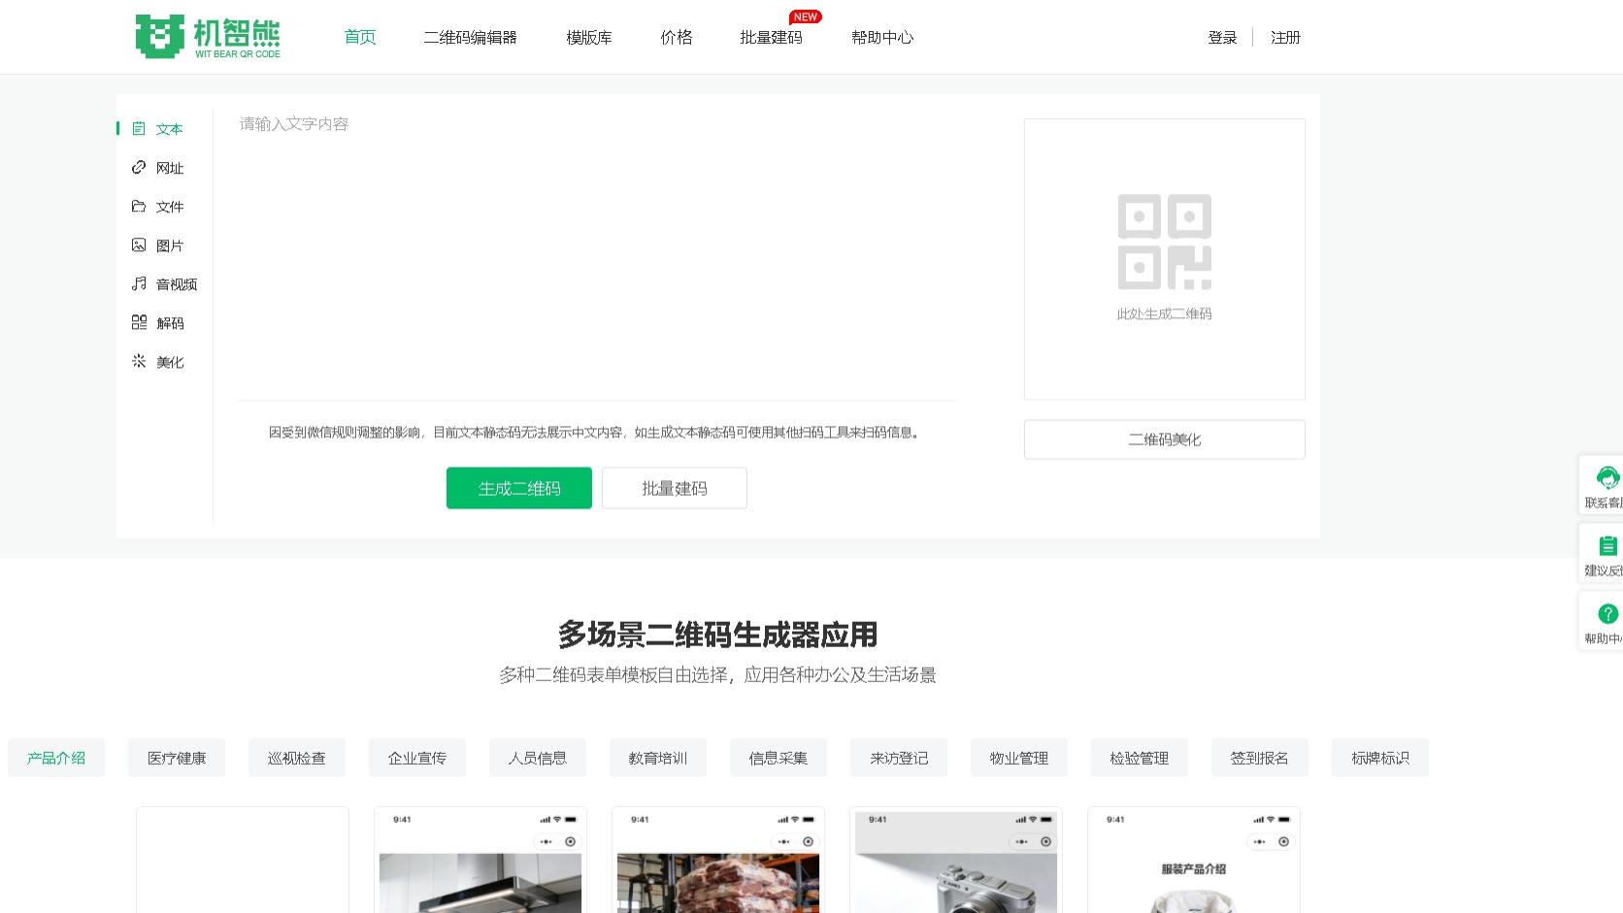Open the 批量建码 NEW menu item
This screenshot has width=1623, height=913.
[x=772, y=37]
